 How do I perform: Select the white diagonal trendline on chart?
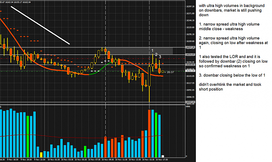coord(40,25)
